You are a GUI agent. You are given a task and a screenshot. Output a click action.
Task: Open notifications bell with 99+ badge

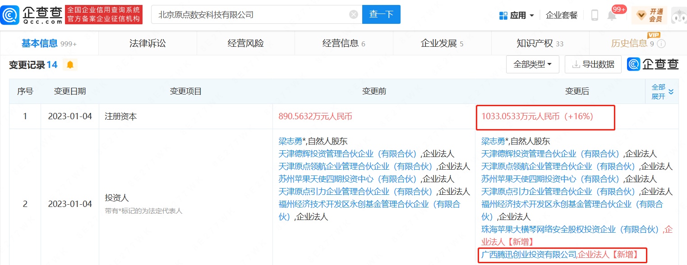point(612,15)
